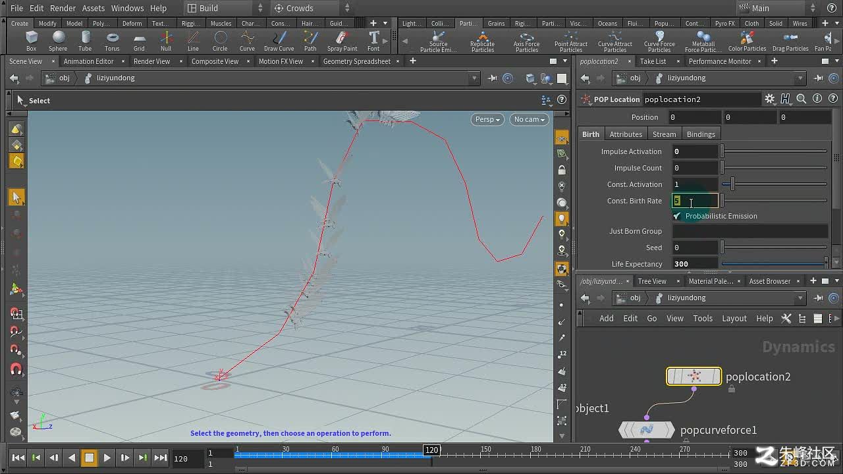
Task: Open the parameter gear menu icon
Action: (769, 99)
